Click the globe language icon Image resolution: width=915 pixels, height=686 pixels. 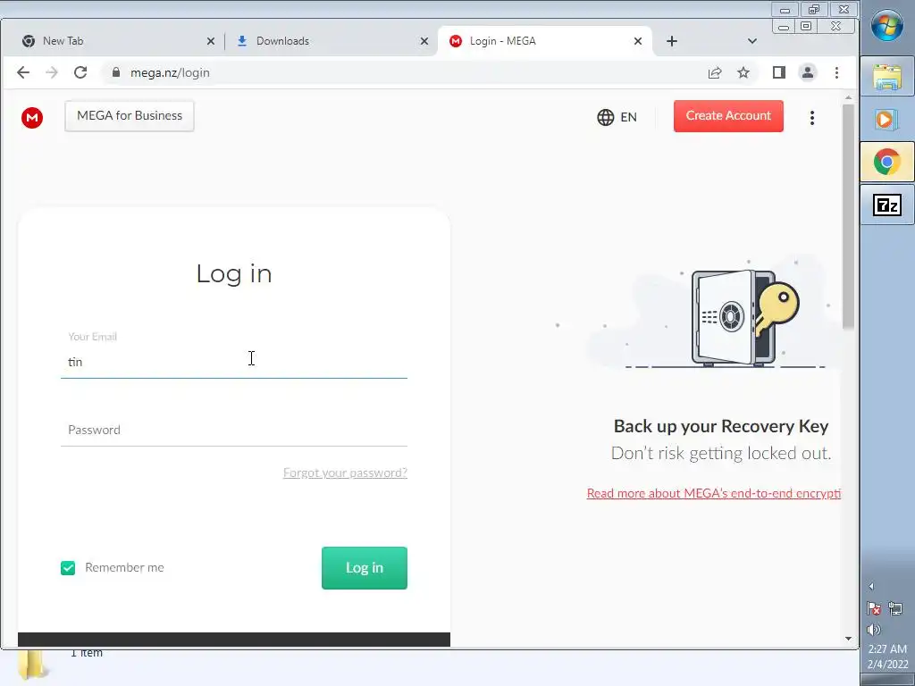click(x=605, y=117)
